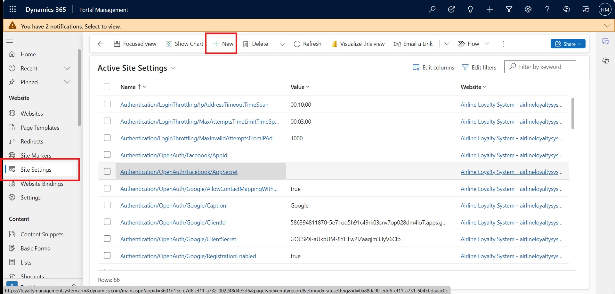
Task: Click the filter funnel icon in top bar
Action: (509, 9)
